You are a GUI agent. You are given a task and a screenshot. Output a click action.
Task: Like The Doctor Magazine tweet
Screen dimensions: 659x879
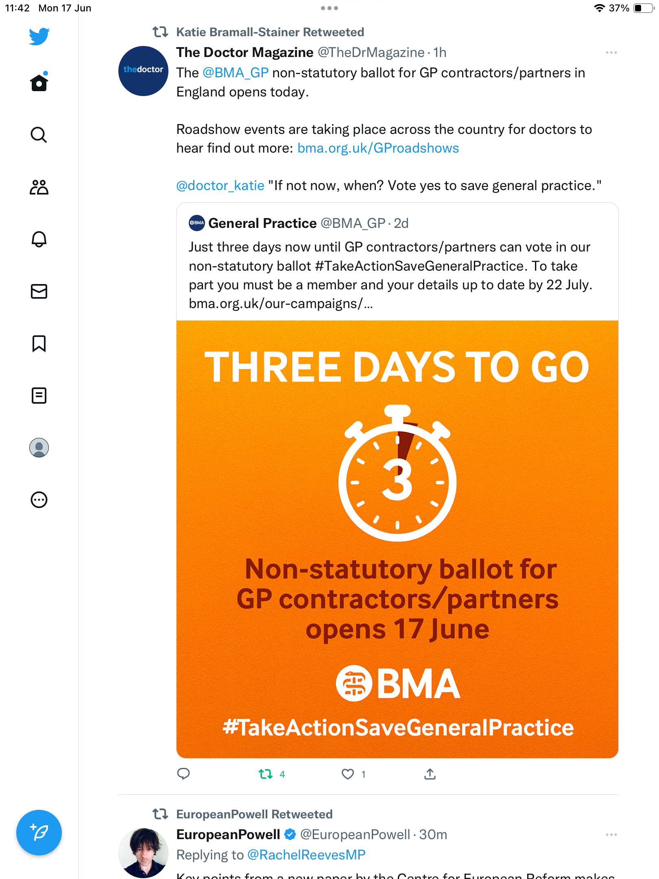tap(348, 774)
